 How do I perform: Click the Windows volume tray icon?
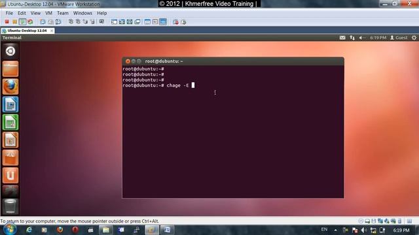coord(364,230)
